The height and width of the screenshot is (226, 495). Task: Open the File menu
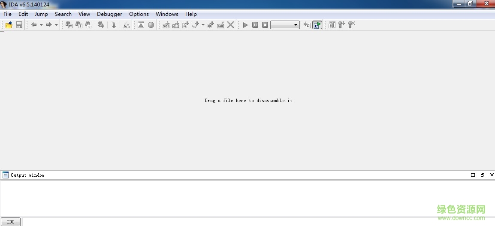click(x=7, y=14)
